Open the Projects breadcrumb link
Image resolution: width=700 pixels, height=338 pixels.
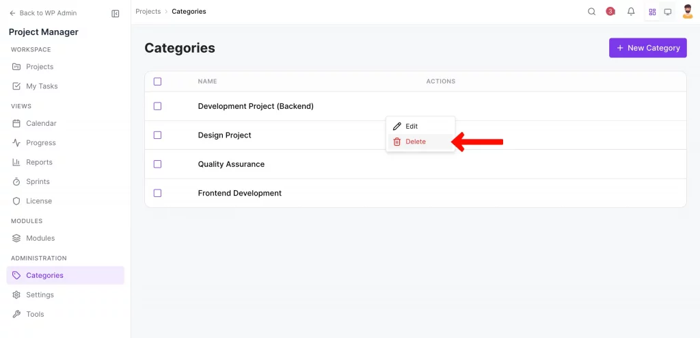coord(148,12)
